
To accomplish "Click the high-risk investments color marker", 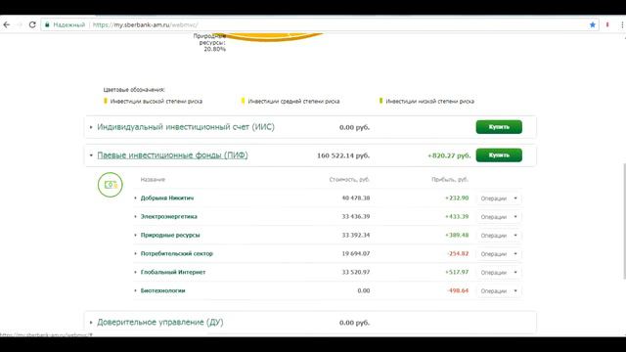I will point(106,101).
